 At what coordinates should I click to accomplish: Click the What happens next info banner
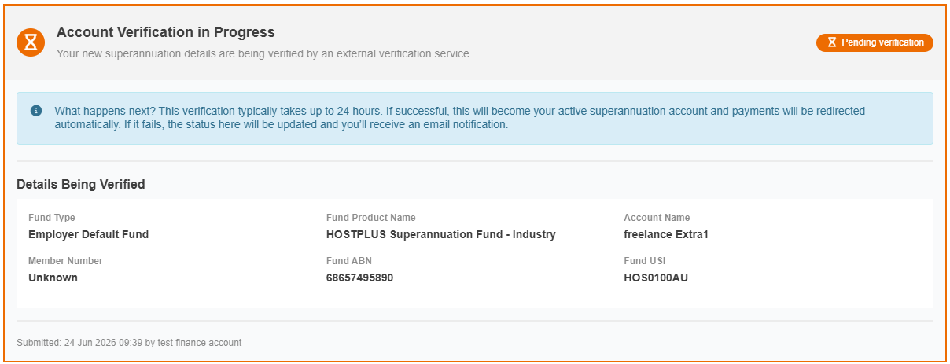(475, 118)
